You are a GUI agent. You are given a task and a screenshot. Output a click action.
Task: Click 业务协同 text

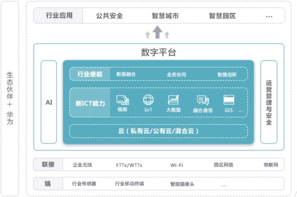(176, 75)
